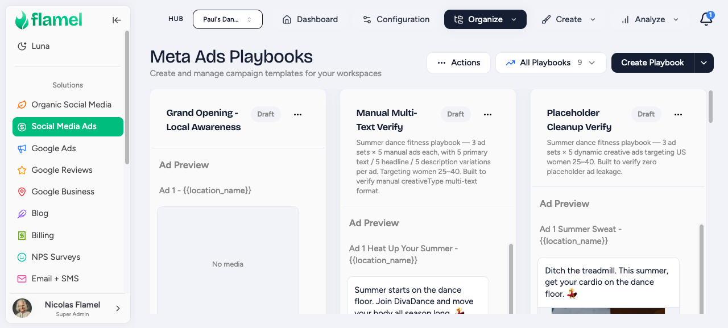Click the Configuration sliders icon
Viewport: 728px width, 328px height.
pos(367,19)
